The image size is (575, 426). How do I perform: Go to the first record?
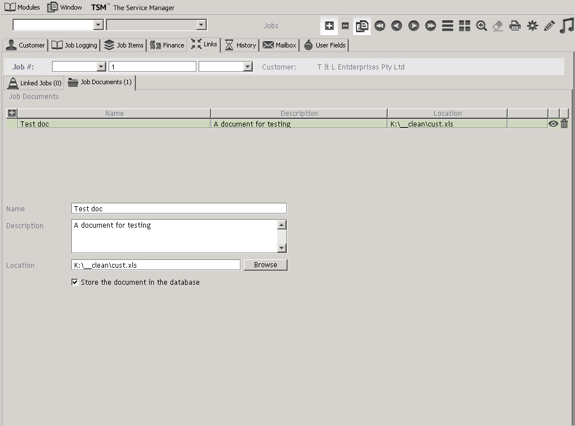click(x=380, y=26)
